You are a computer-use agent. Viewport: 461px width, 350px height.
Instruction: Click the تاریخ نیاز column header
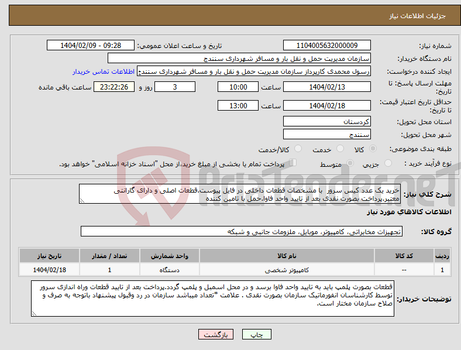point(49,256)
